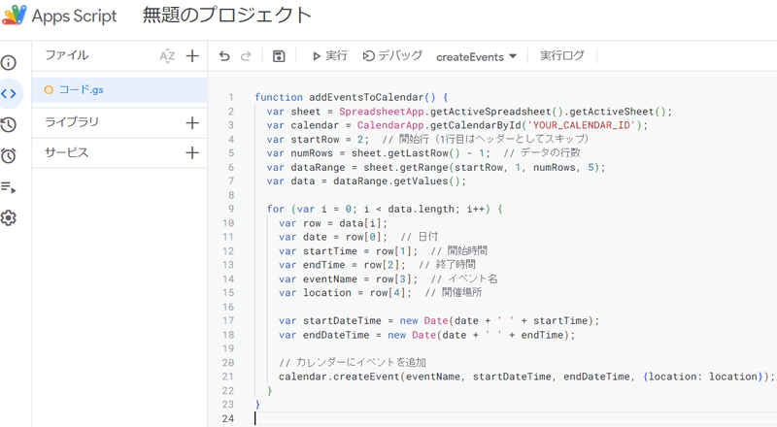Screen dimensions: 777x427
Task: Sort files alphabetically with AZ icon
Action: click(167, 56)
